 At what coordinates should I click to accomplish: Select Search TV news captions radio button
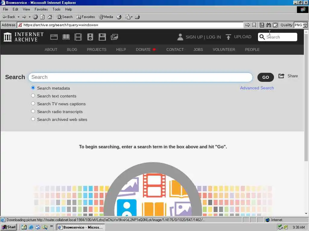pyautogui.click(x=33, y=103)
